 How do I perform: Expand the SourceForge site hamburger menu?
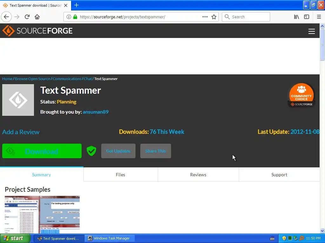tap(312, 31)
